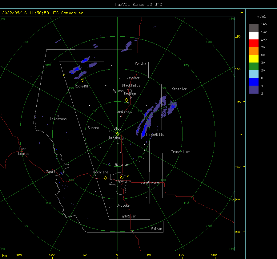This screenshot has height=259, width=277.
Task: Click the Cochrane map label
Action: click(101, 172)
